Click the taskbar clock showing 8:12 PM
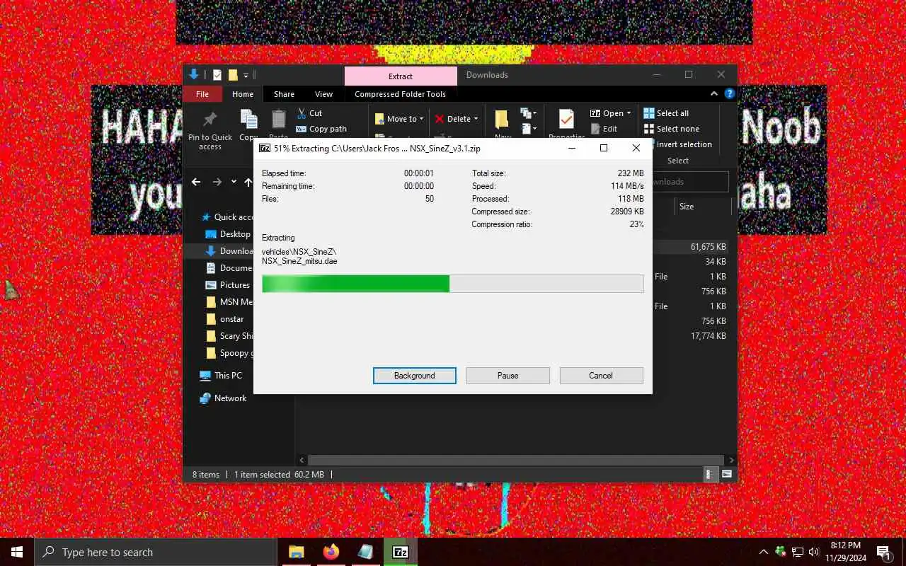 [845, 552]
